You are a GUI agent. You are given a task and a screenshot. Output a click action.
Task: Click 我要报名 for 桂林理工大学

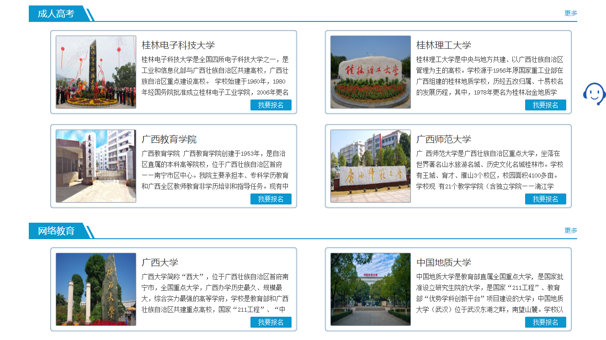[x=546, y=105]
